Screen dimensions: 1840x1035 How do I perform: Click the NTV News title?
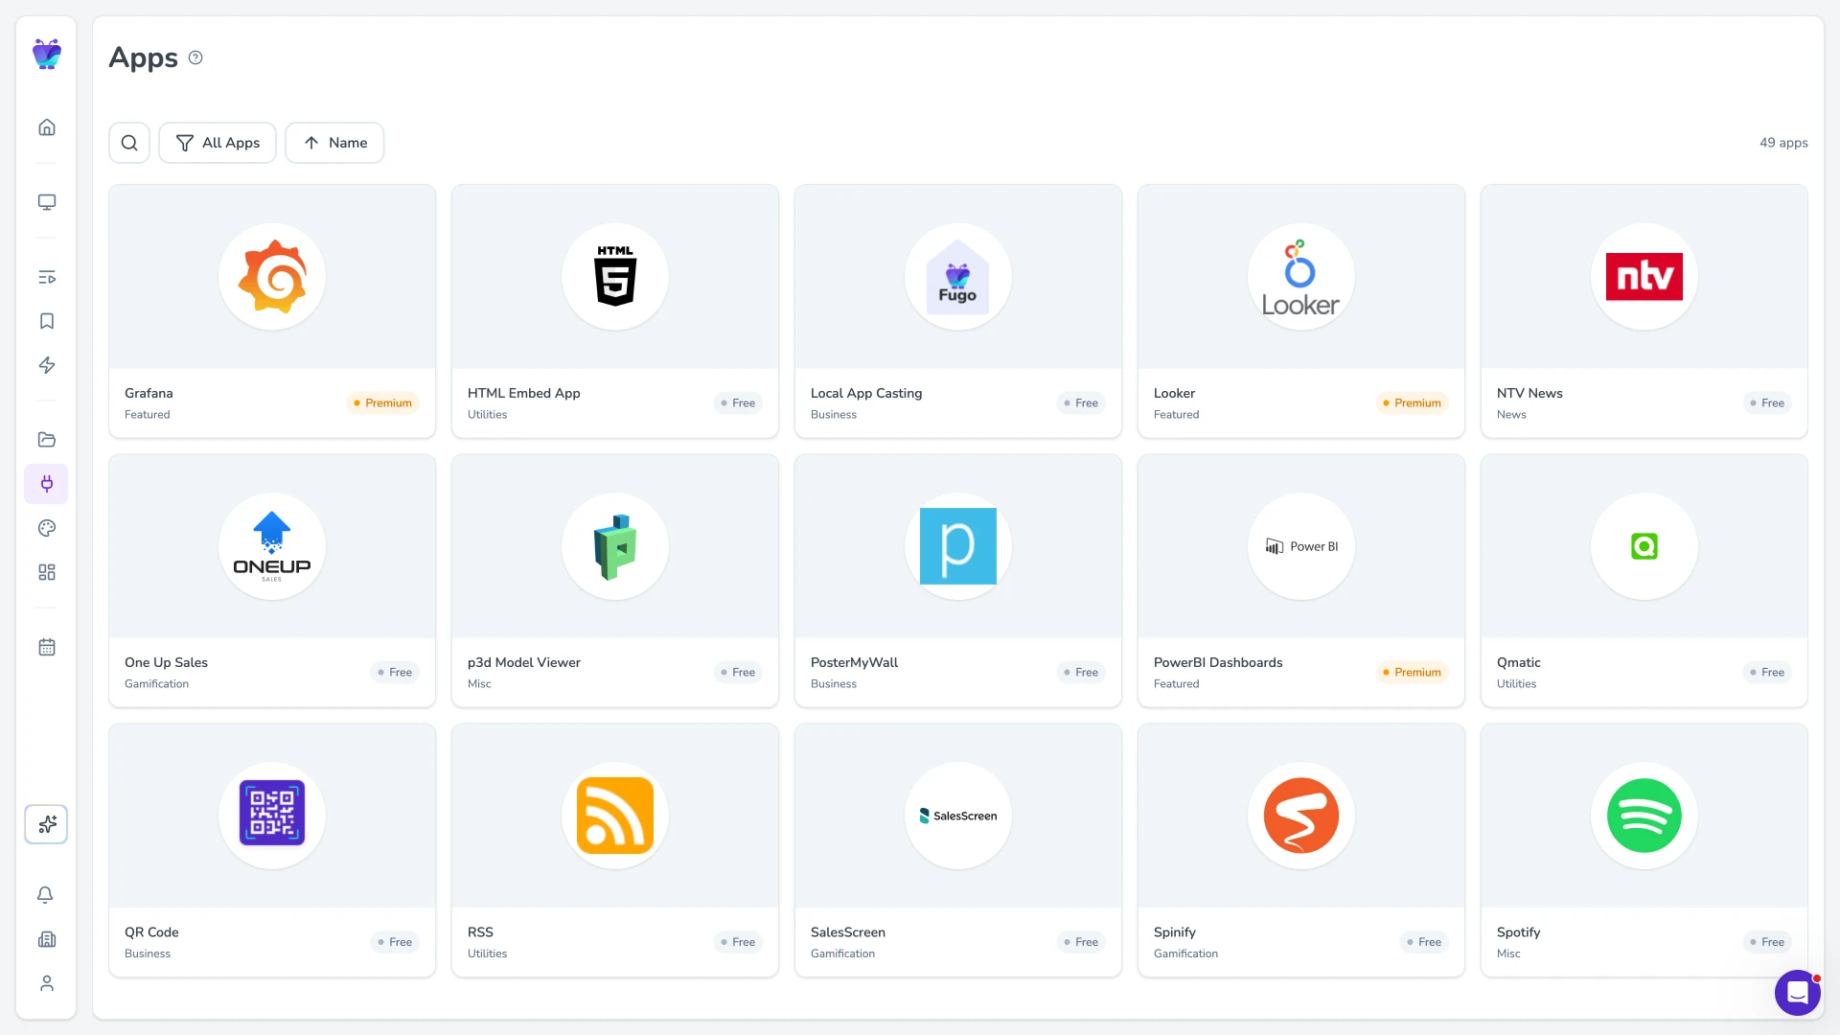(x=1529, y=393)
